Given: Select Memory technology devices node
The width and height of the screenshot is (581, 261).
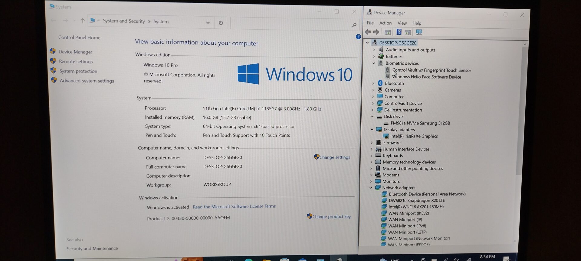Looking at the screenshot, I should click(409, 162).
